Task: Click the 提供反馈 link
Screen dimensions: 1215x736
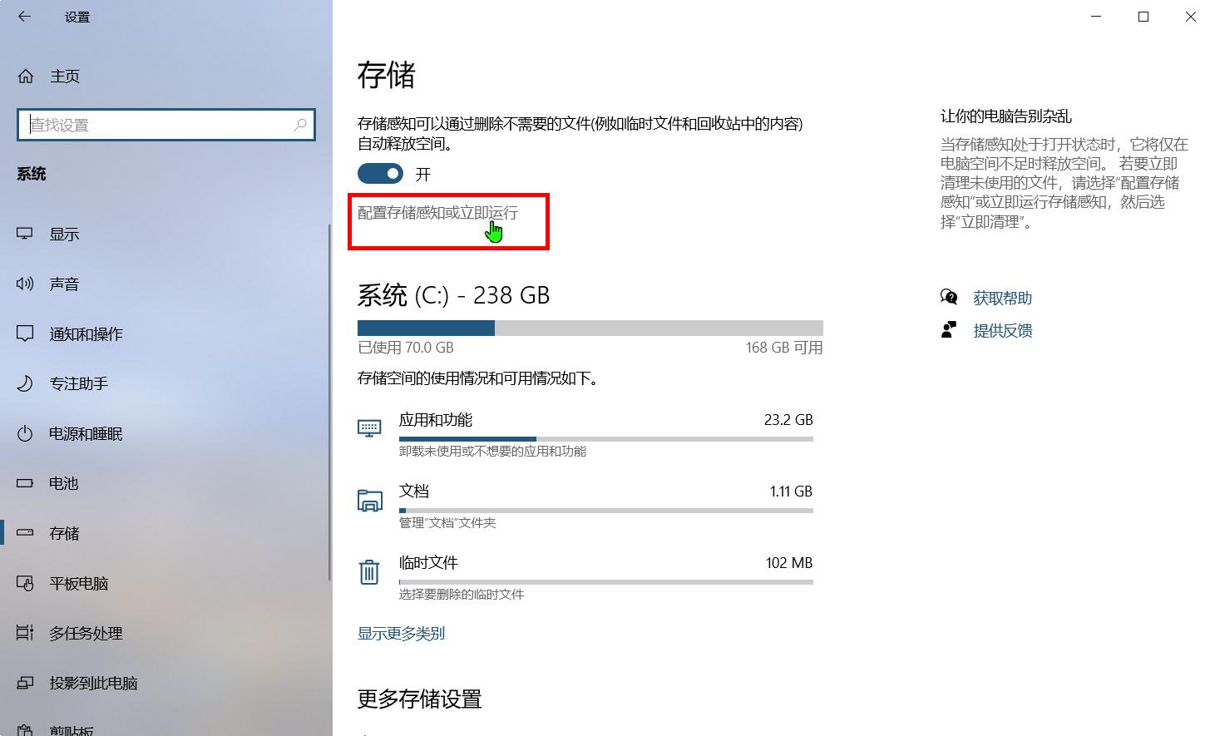Action: [x=1002, y=330]
